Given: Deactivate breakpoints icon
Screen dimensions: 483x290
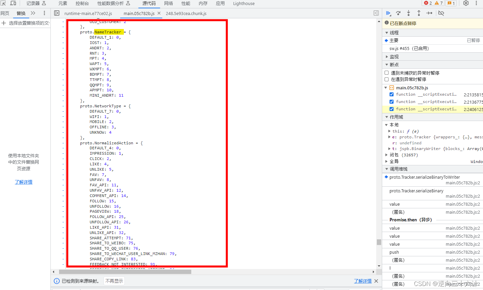Looking at the screenshot, I should tap(441, 13).
